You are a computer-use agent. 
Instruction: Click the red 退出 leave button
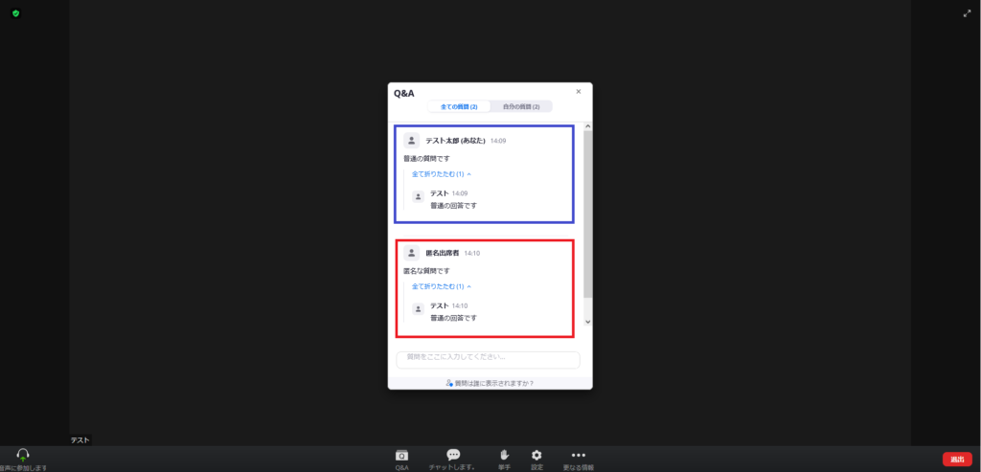[x=956, y=460]
